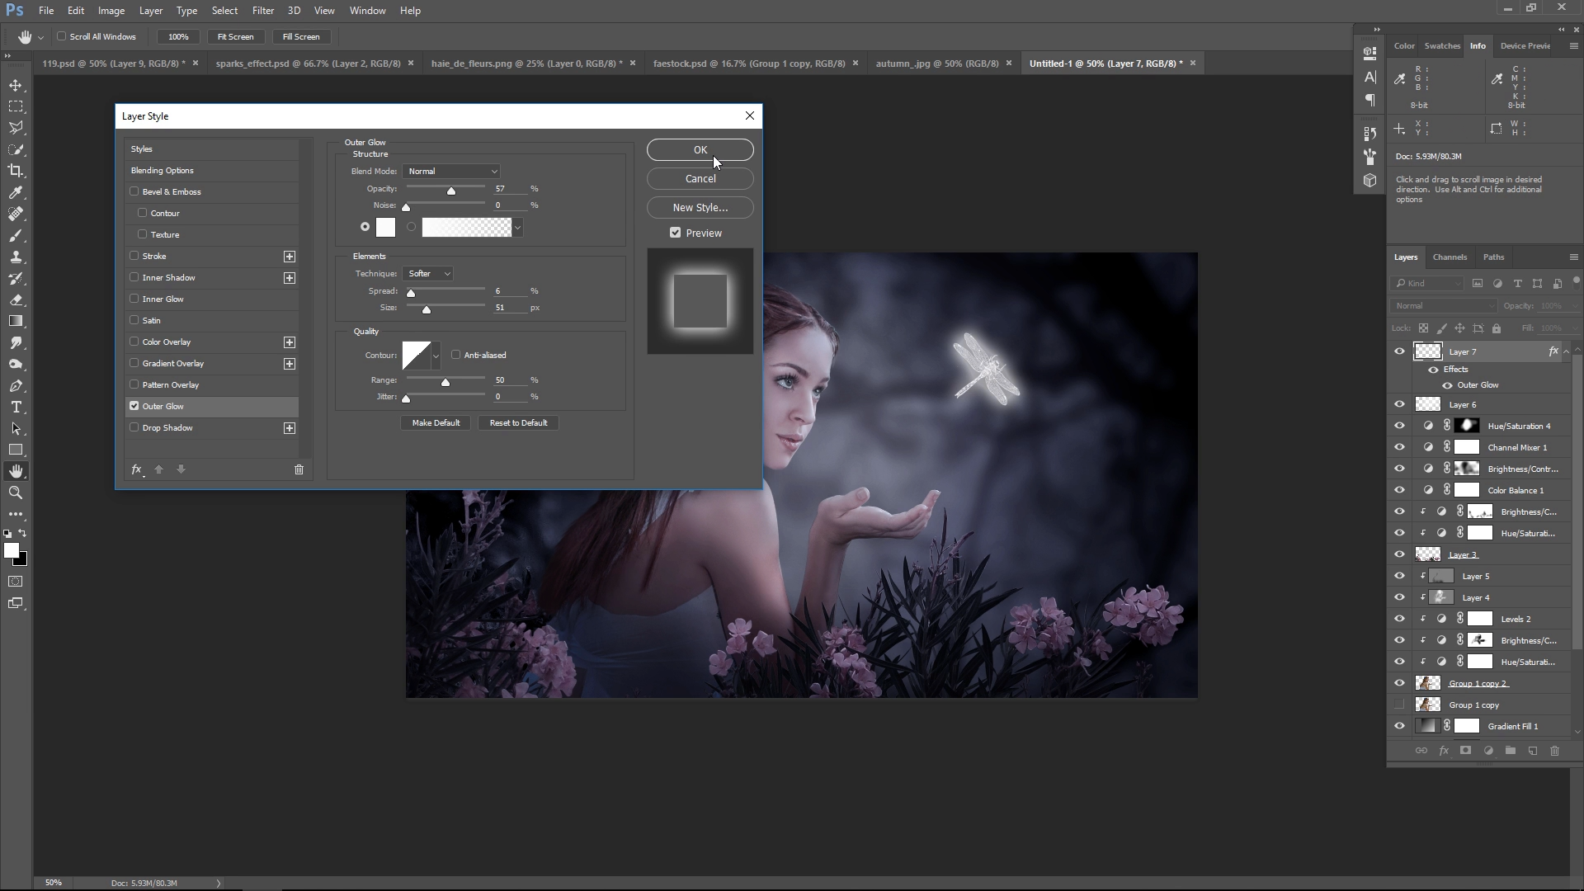Open the Contour picker dropdown arrow
The image size is (1584, 891).
pyautogui.click(x=436, y=356)
